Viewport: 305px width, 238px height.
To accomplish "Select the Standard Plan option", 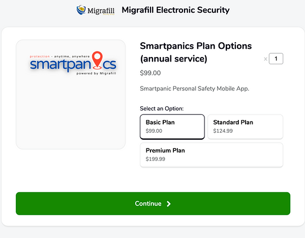I will (x=245, y=126).
